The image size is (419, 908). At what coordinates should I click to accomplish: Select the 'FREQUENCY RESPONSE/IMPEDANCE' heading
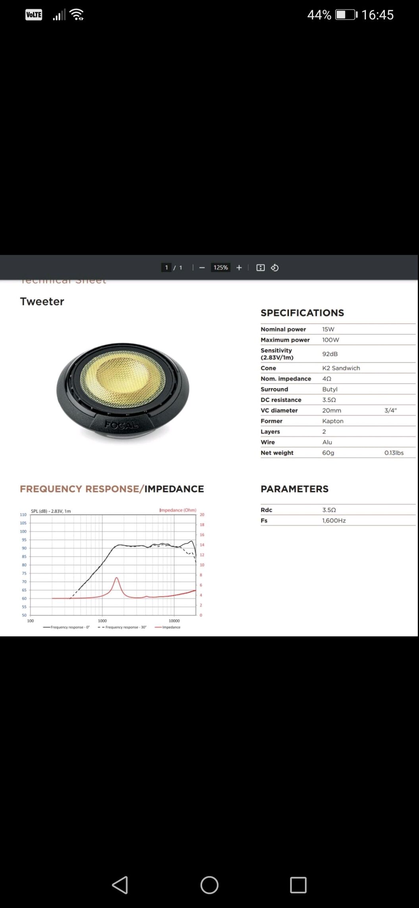tap(112, 489)
